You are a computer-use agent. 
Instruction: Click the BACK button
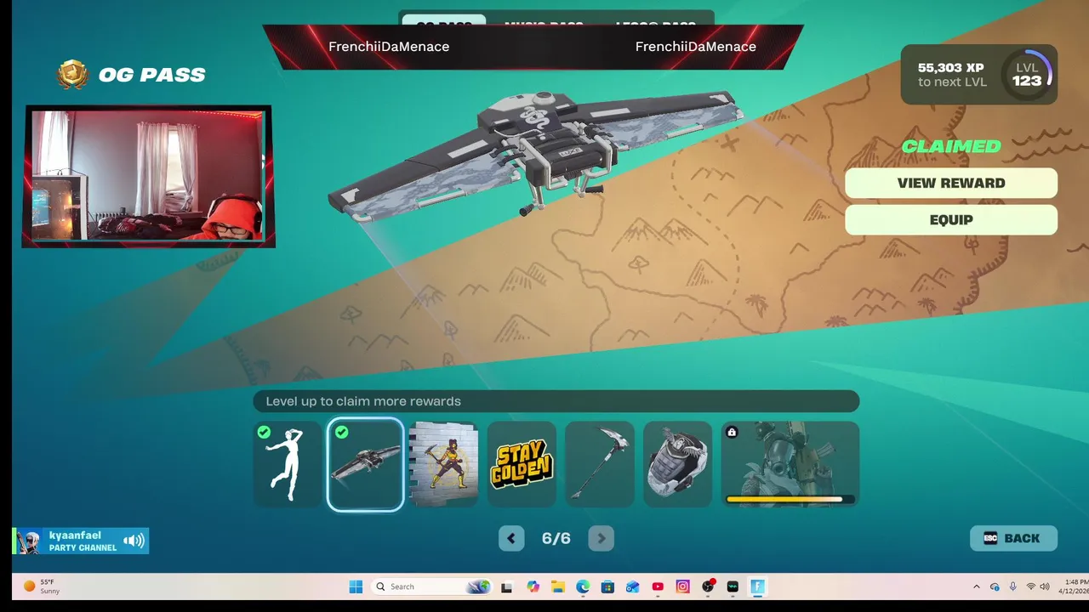click(x=1013, y=538)
